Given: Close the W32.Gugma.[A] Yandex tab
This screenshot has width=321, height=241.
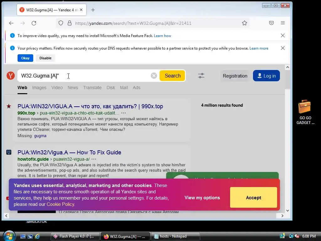Looking at the screenshot, I should (81, 10).
